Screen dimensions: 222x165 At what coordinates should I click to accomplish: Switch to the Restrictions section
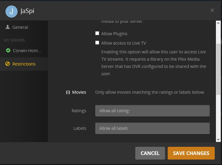coord(24,64)
